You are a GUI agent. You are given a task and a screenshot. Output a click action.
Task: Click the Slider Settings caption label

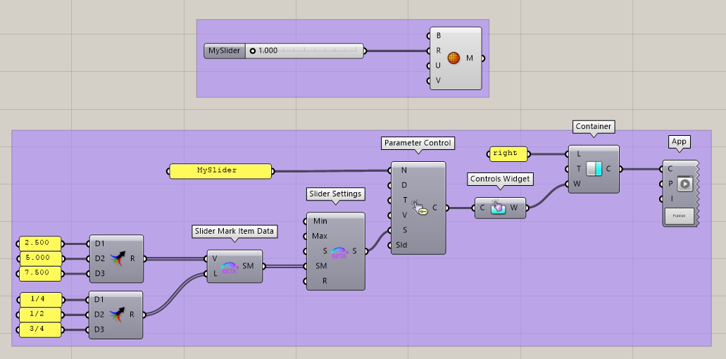pos(336,194)
